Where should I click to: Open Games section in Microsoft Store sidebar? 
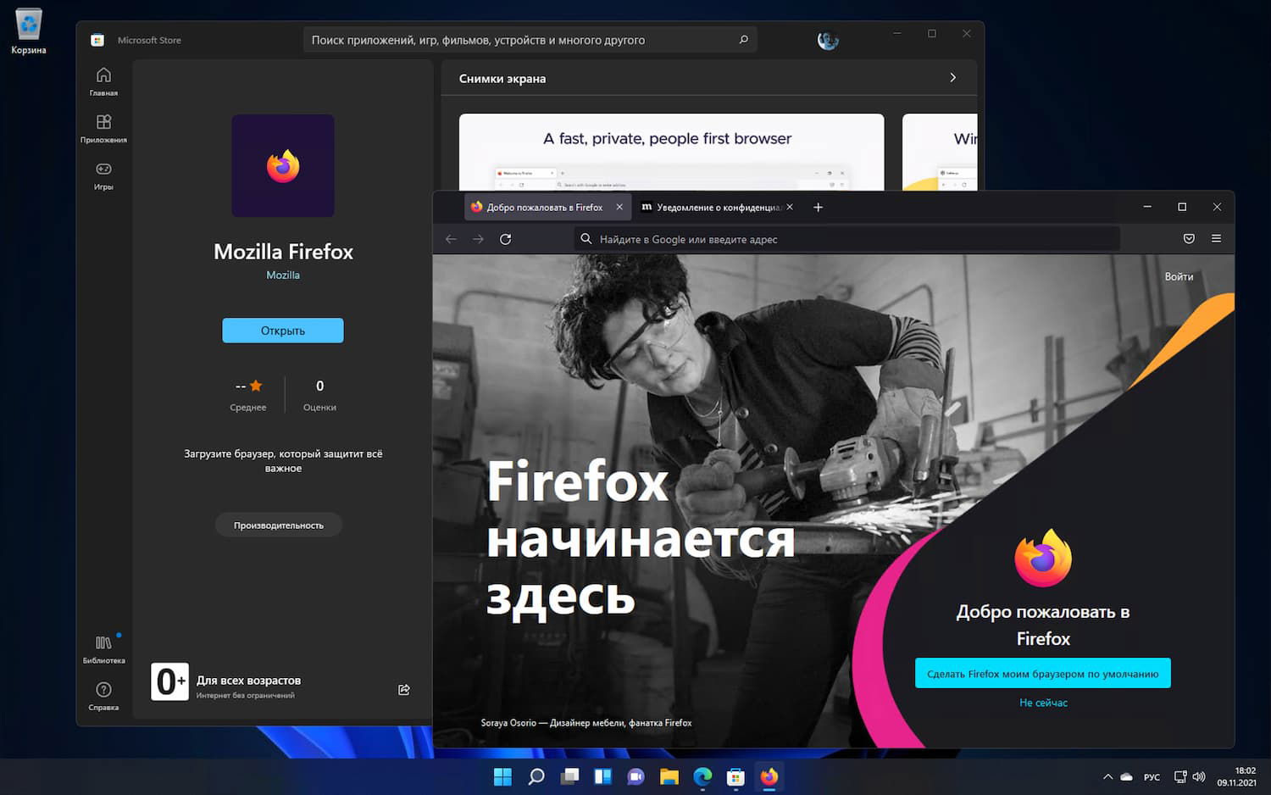(103, 175)
